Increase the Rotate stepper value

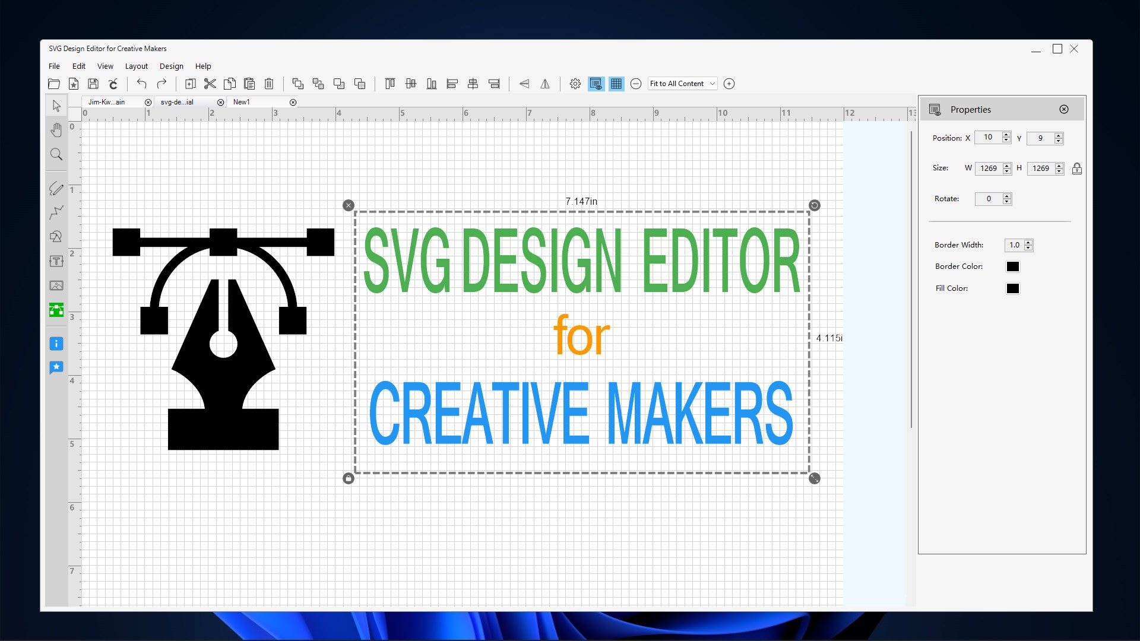(1007, 196)
